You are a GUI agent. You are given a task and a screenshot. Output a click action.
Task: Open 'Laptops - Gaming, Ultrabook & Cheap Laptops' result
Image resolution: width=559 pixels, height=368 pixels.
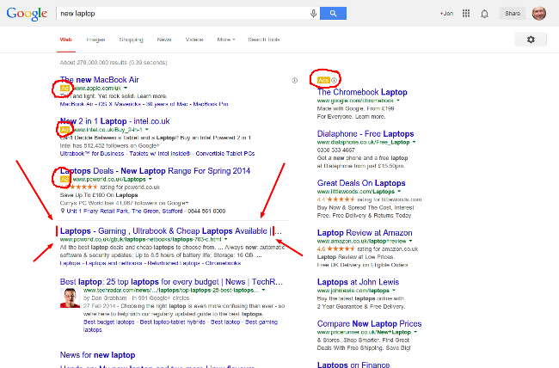(x=171, y=231)
